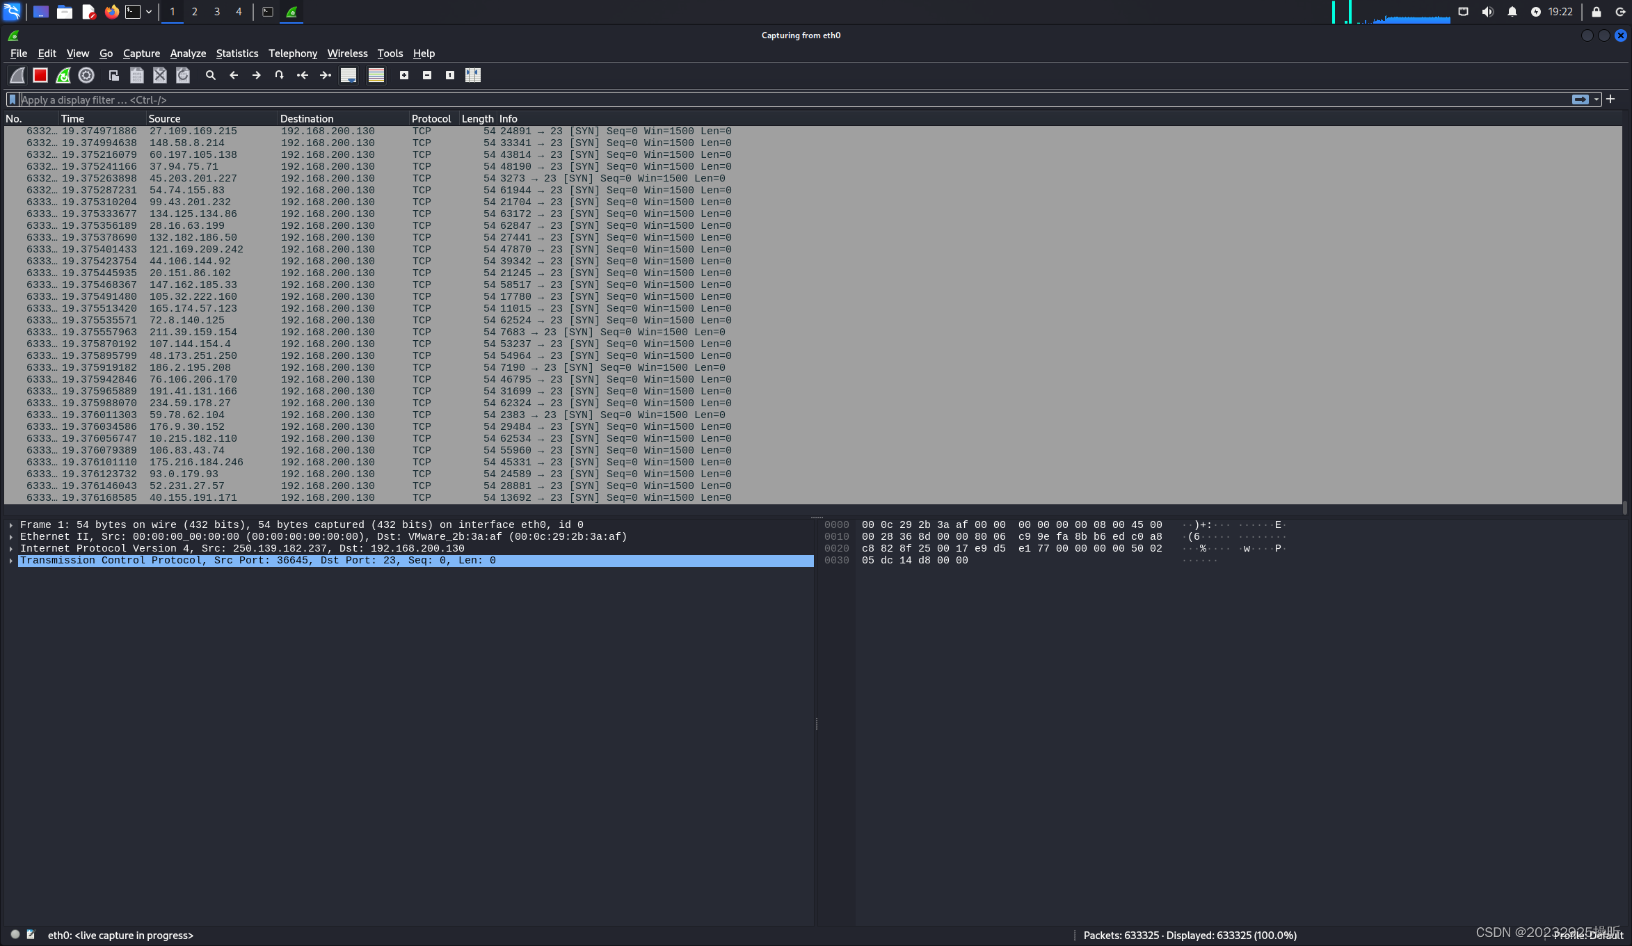Viewport: 1632px width, 946px height.
Task: Expand the Frame 1 details row
Action: click(x=11, y=525)
